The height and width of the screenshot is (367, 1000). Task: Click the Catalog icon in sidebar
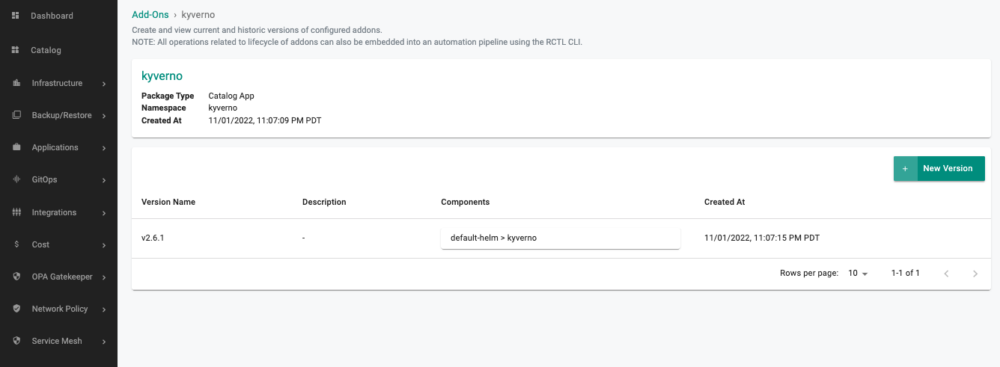pyautogui.click(x=16, y=50)
